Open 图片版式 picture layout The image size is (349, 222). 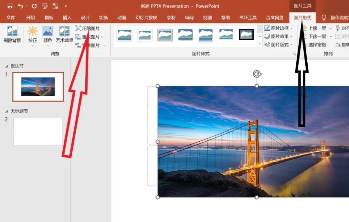pyautogui.click(x=279, y=45)
